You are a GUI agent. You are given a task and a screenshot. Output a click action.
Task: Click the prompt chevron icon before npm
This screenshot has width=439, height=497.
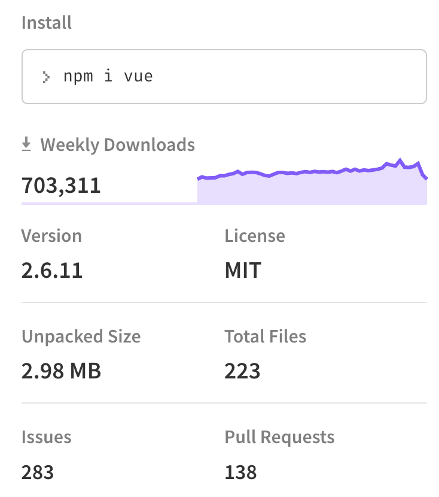coord(46,77)
